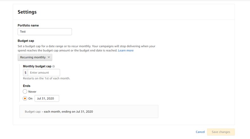Click the Portfolio name label
Image resolution: width=250 pixels, height=139 pixels.
pos(28,25)
